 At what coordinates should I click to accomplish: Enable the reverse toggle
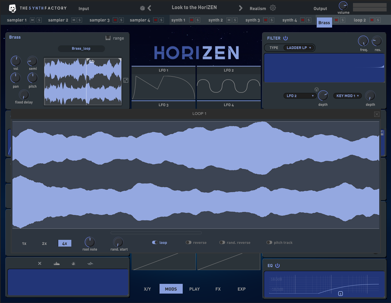click(188, 243)
